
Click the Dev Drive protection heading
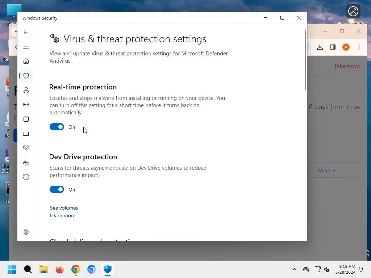(x=83, y=157)
